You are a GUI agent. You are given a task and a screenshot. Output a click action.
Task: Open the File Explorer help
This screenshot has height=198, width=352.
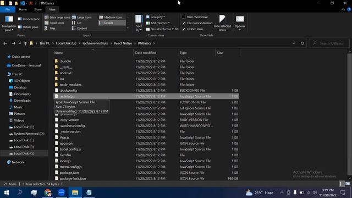point(349,9)
